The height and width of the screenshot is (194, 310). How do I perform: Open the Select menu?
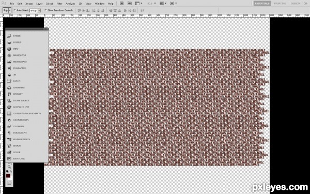(x=50, y=4)
